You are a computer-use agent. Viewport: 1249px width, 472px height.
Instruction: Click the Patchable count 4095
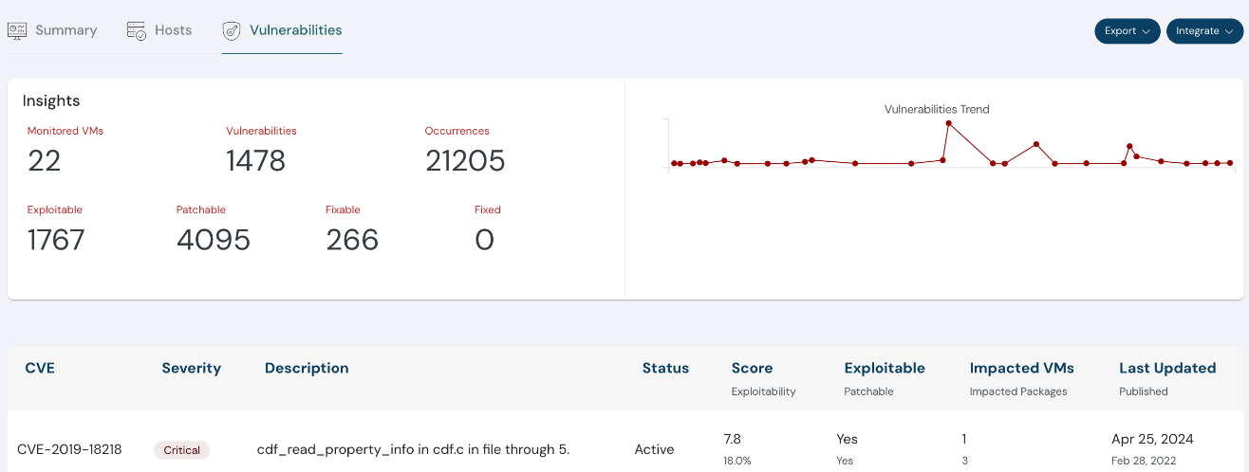click(214, 241)
